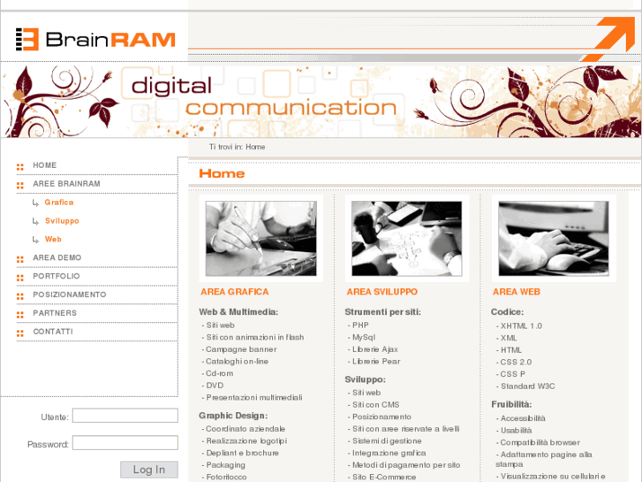Click the 'Librerie Ajax' list item

(x=373, y=349)
